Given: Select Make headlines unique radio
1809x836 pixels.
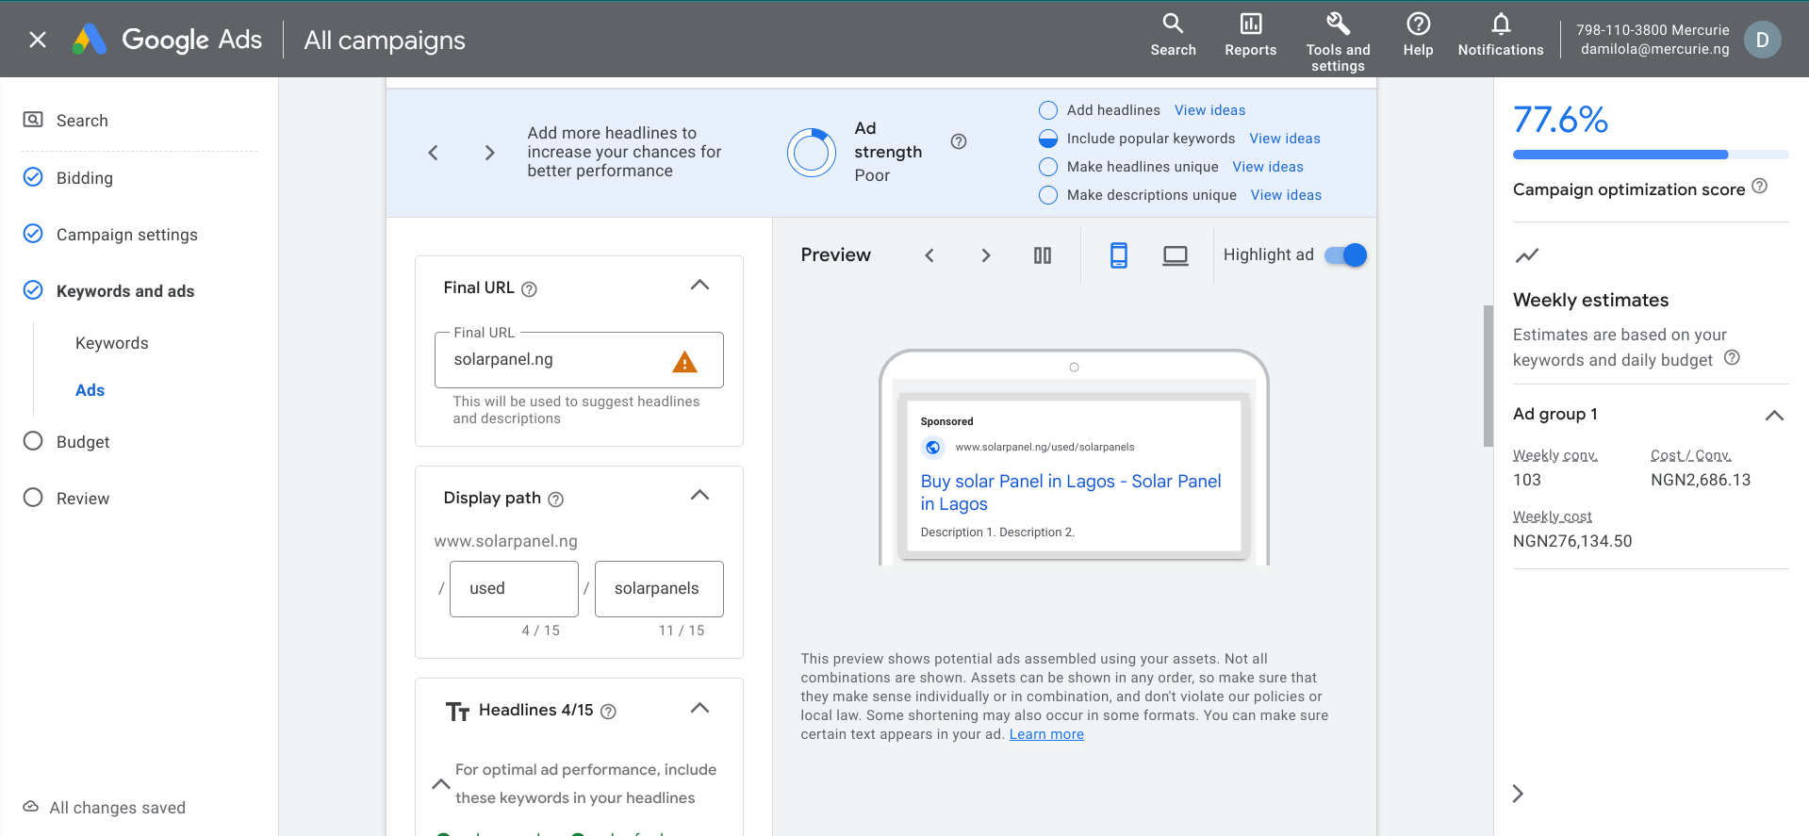Looking at the screenshot, I should tap(1047, 167).
